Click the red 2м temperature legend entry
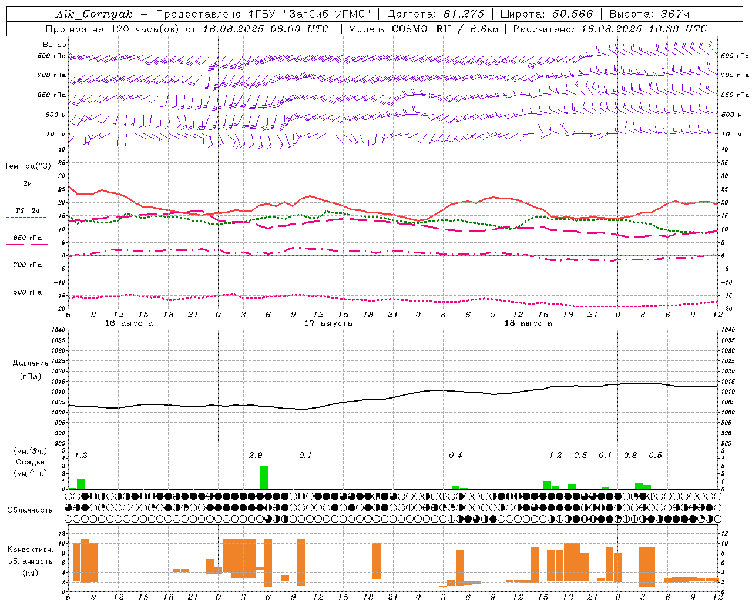The image size is (752, 602). (28, 186)
